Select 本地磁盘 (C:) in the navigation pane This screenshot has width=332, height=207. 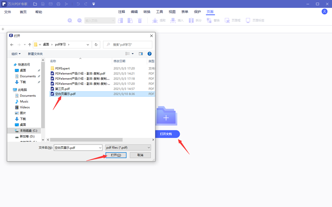(x=28, y=130)
